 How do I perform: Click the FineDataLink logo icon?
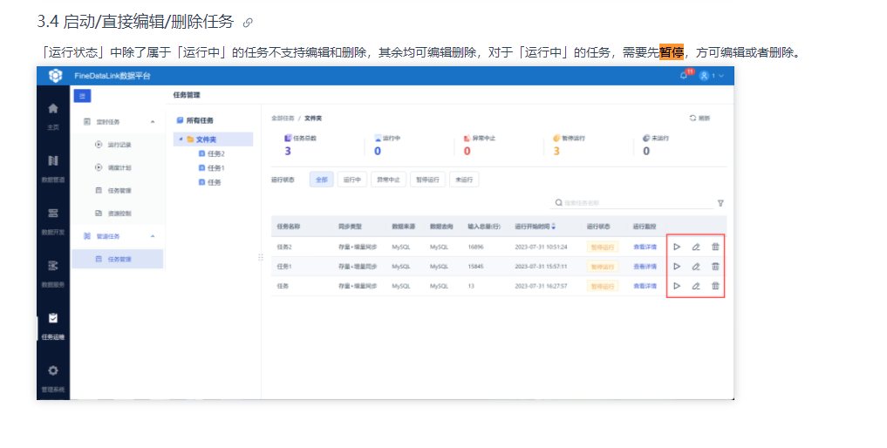pos(55,75)
